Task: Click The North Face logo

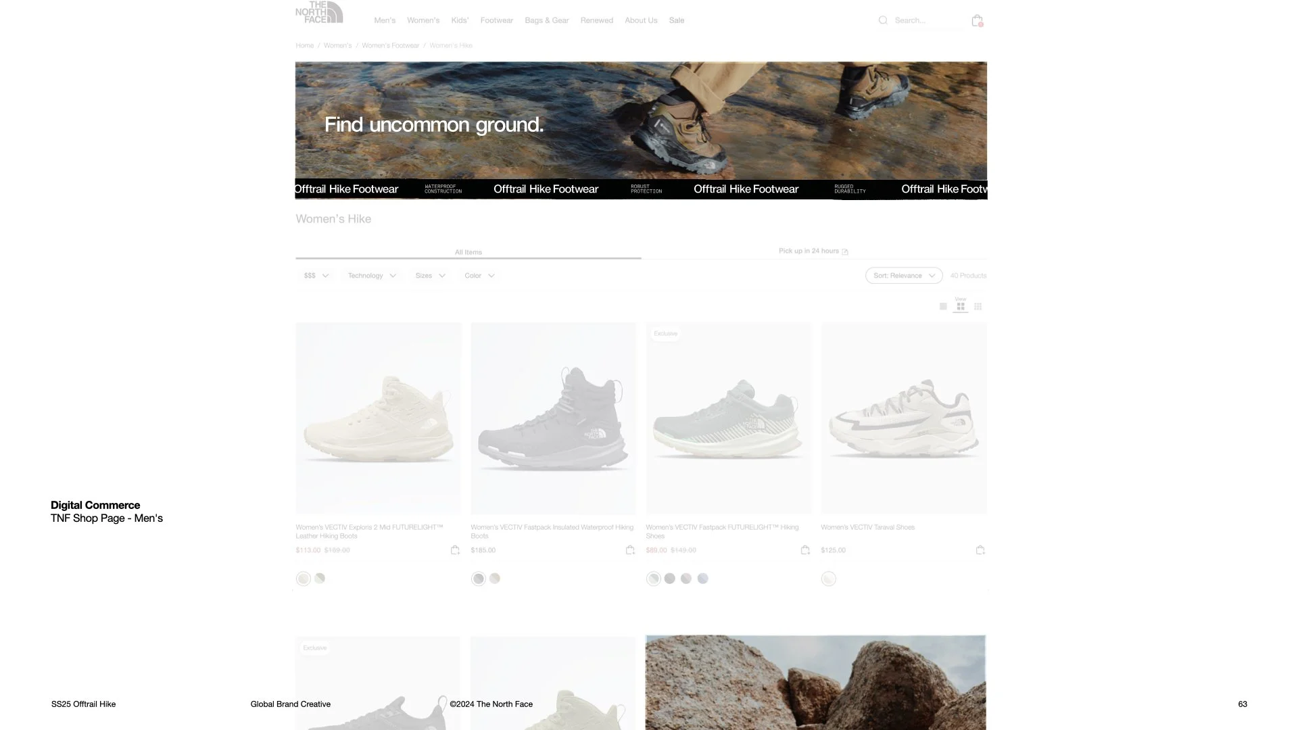Action: tap(319, 13)
